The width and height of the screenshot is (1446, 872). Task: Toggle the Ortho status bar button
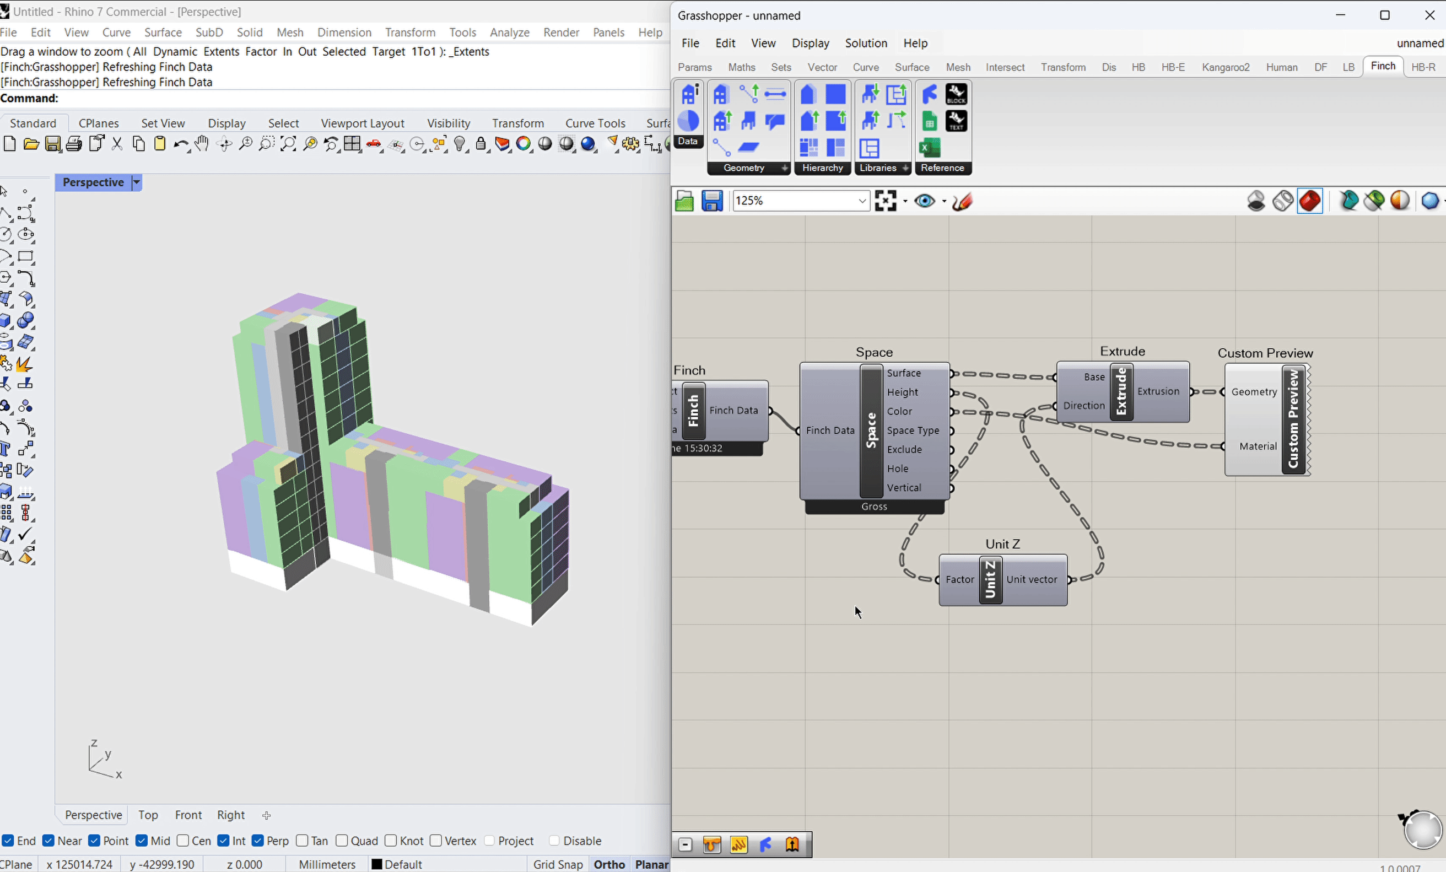pyautogui.click(x=608, y=864)
